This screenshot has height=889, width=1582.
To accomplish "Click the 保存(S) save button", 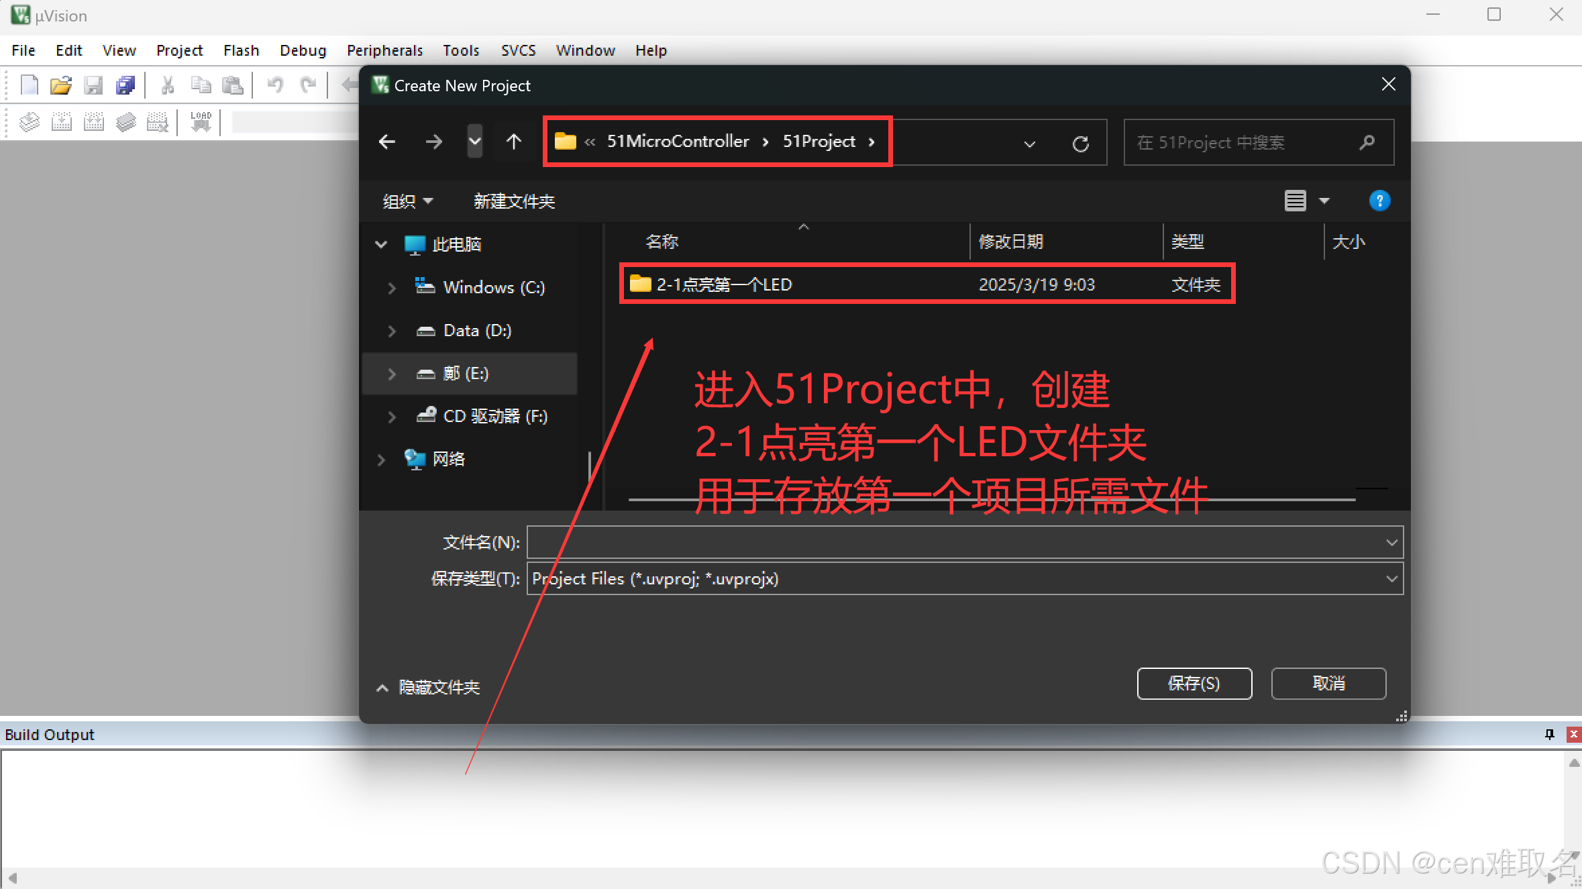I will pos(1194,683).
